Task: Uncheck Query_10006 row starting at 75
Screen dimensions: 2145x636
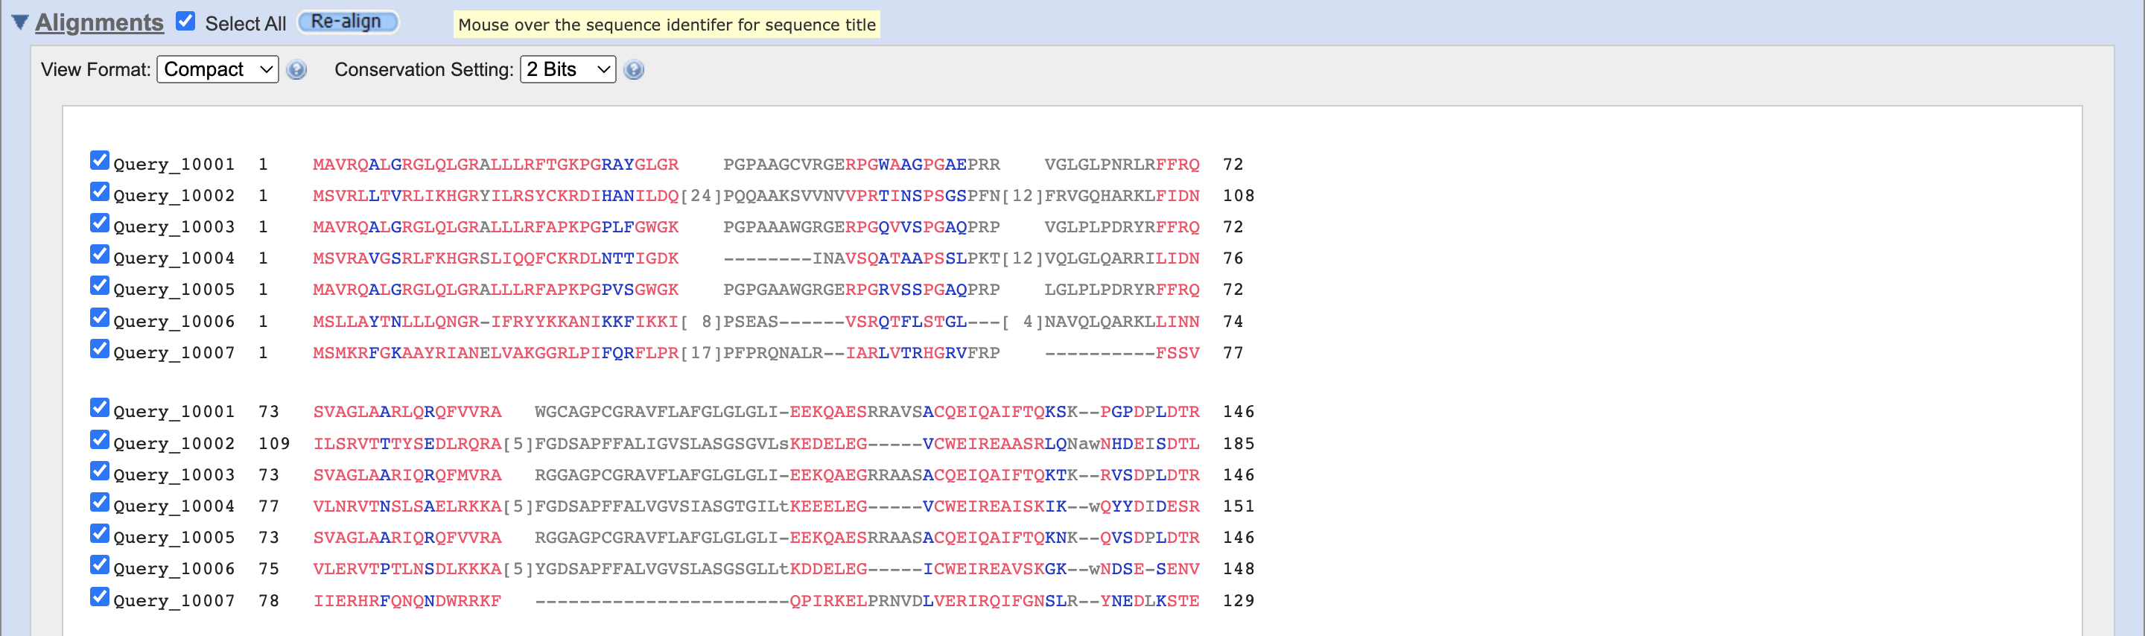Action: click(x=100, y=565)
